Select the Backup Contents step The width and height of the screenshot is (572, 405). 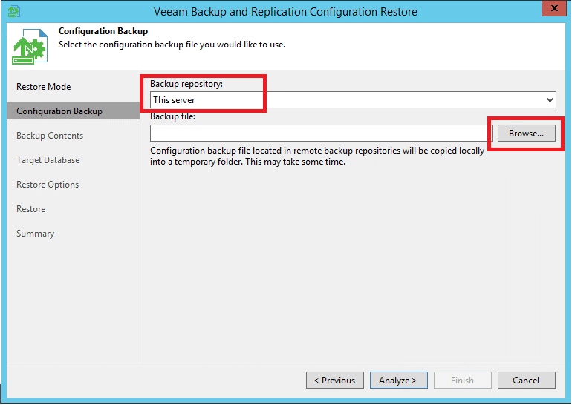tap(50, 136)
